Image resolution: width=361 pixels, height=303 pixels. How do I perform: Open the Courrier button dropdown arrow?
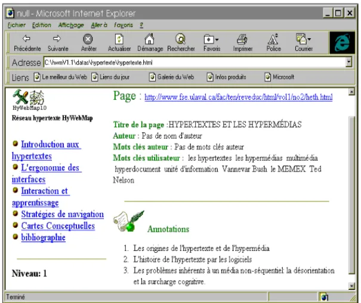(x=309, y=39)
